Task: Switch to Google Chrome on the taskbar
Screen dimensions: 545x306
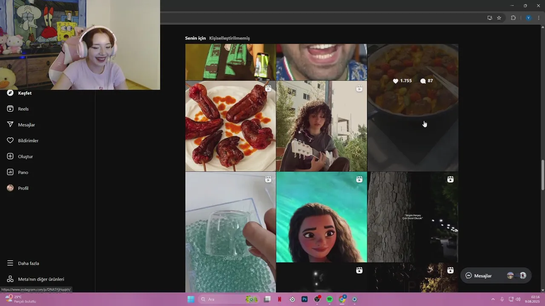Action: click(342, 299)
